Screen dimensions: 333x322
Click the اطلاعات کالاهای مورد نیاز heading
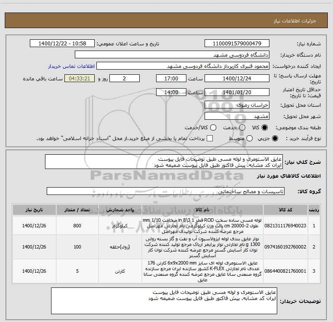coord(289,176)
